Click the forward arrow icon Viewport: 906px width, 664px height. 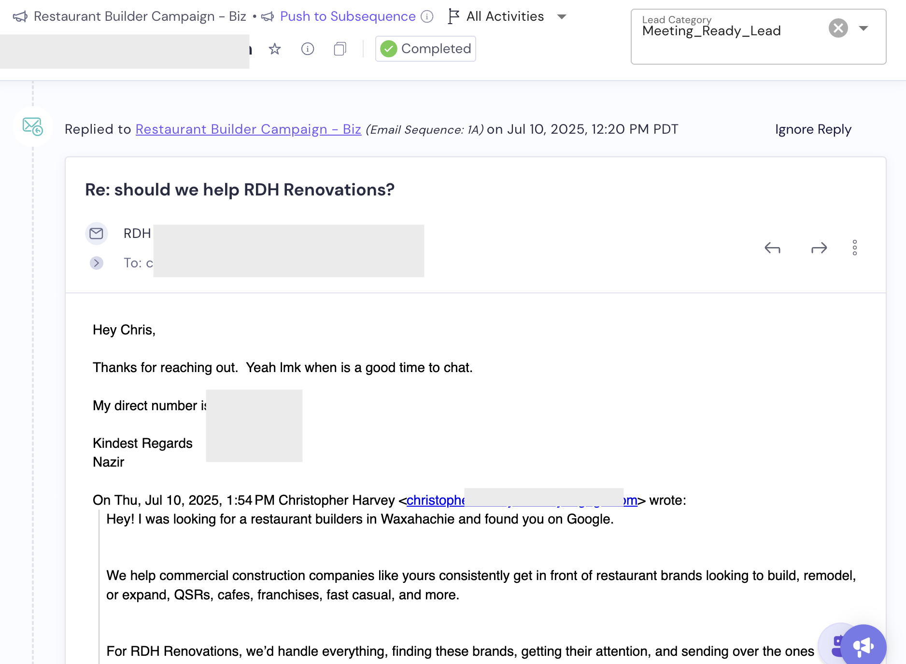tap(819, 248)
